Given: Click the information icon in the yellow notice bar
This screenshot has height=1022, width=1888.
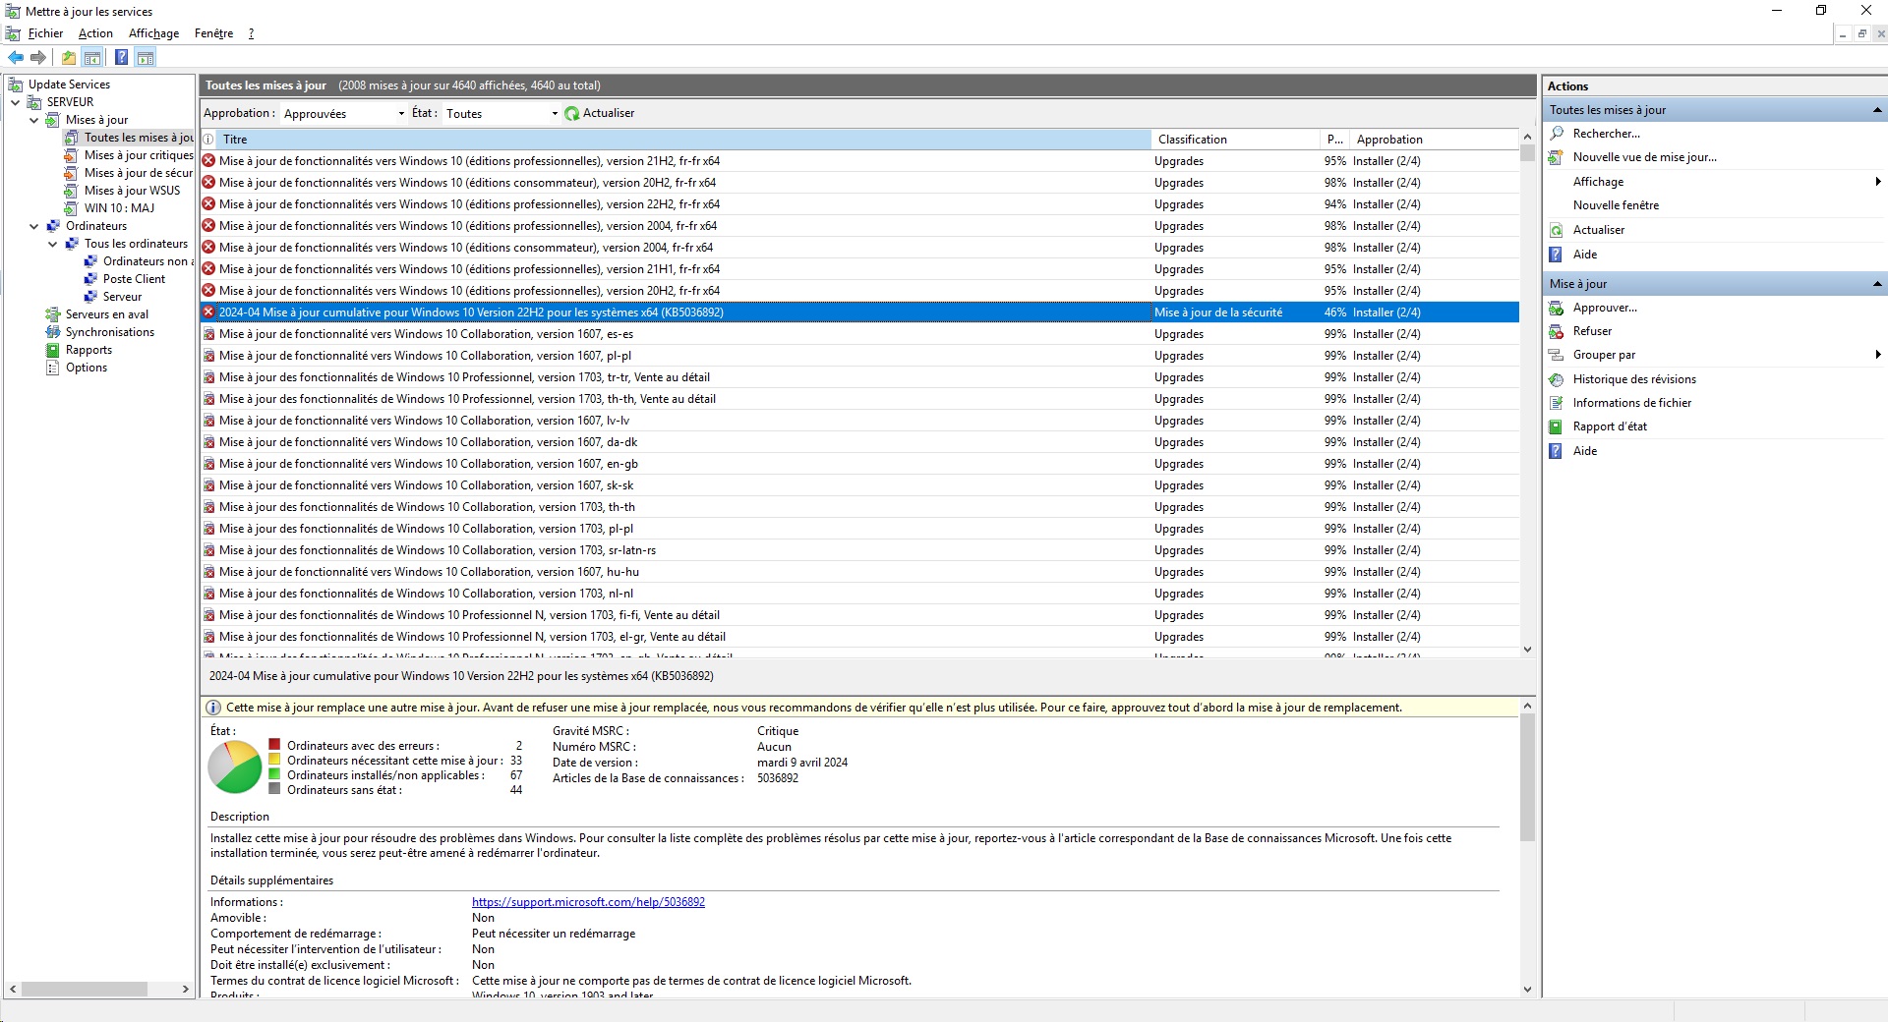Looking at the screenshot, I should [x=213, y=708].
